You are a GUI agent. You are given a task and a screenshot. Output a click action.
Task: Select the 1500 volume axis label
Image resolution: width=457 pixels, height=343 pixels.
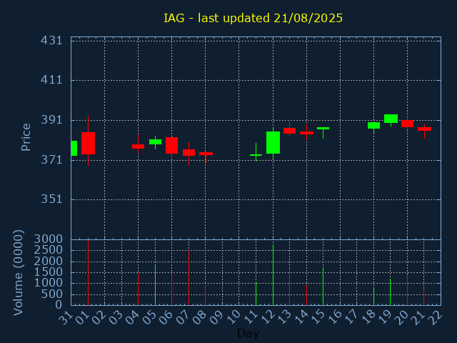[49, 272]
